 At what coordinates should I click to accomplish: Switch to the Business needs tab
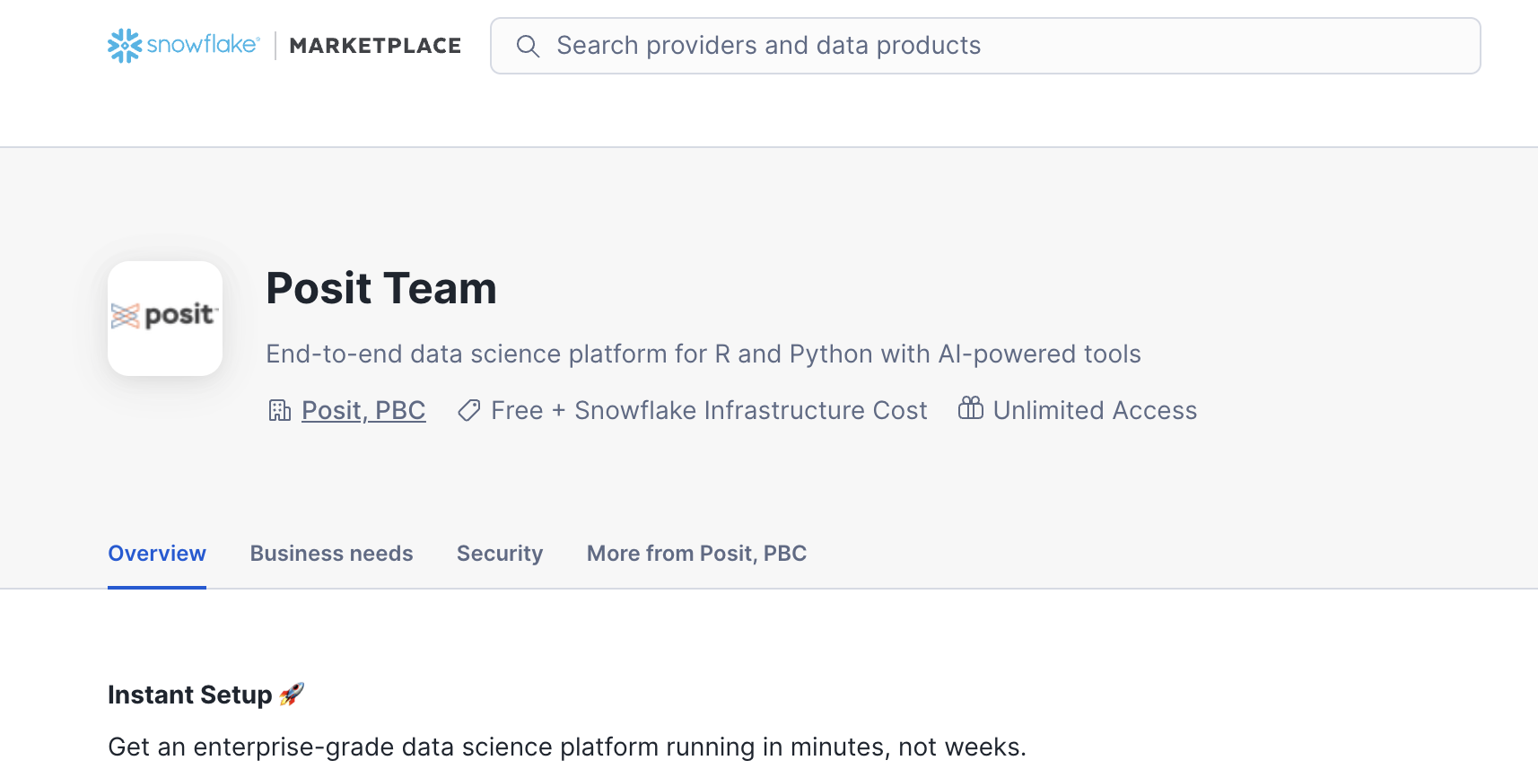[331, 554]
